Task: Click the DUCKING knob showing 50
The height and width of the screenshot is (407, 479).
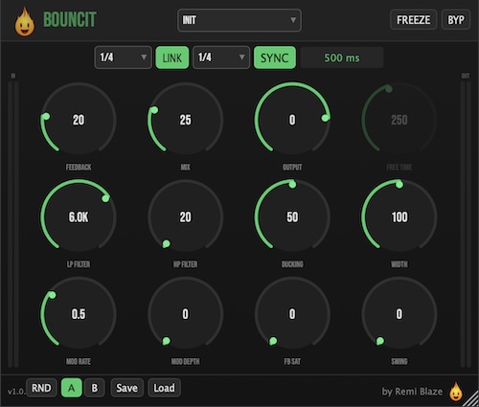Action: (x=292, y=217)
